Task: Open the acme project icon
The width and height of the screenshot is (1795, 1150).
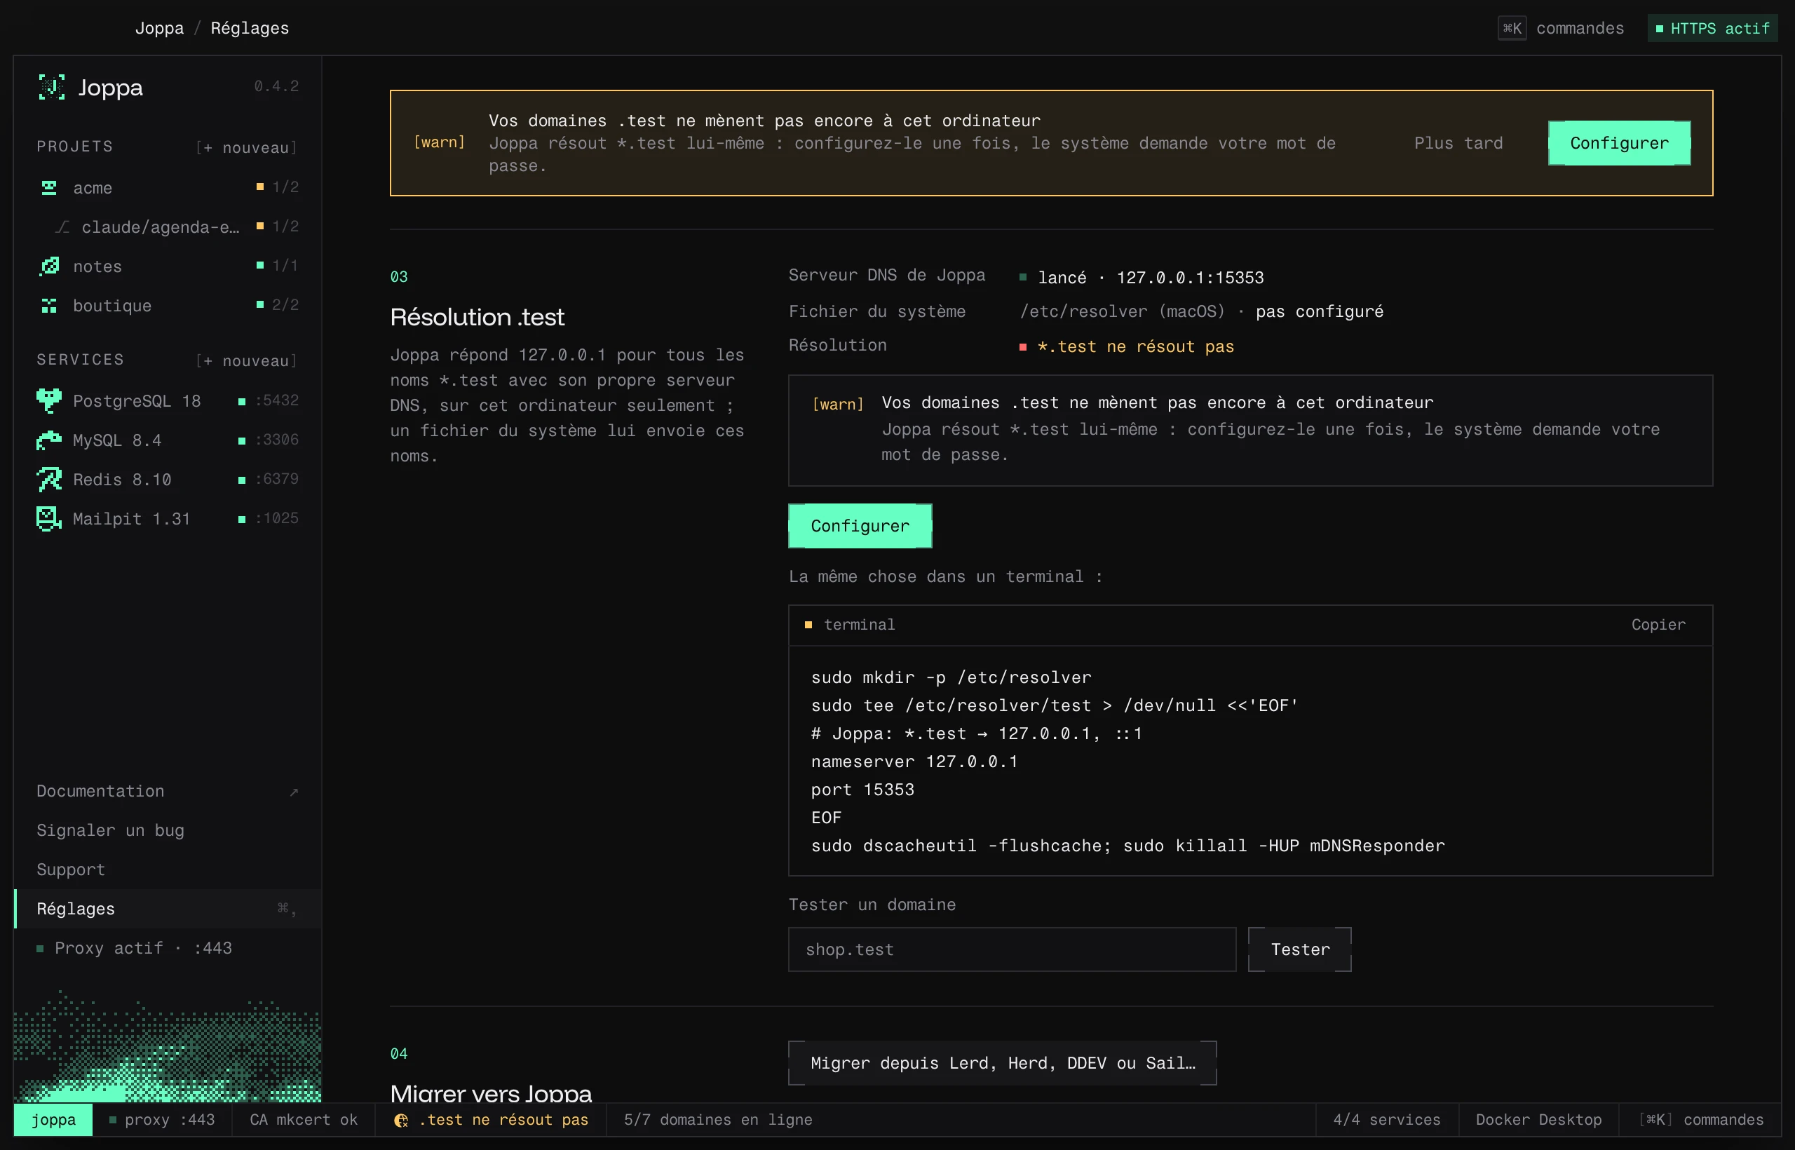Action: (x=49, y=187)
